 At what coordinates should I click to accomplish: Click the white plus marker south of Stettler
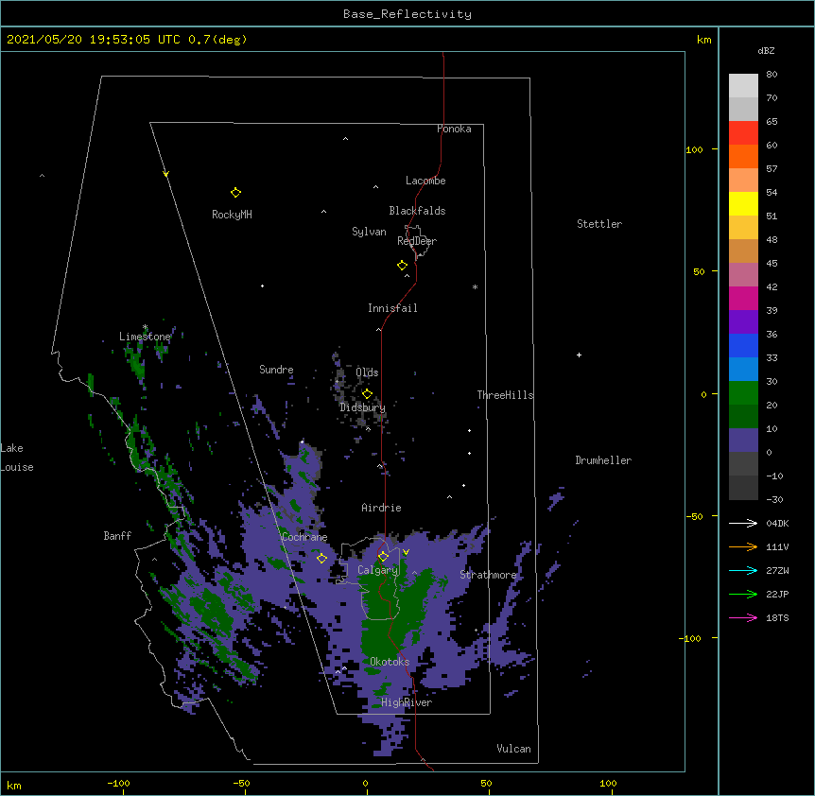point(579,355)
